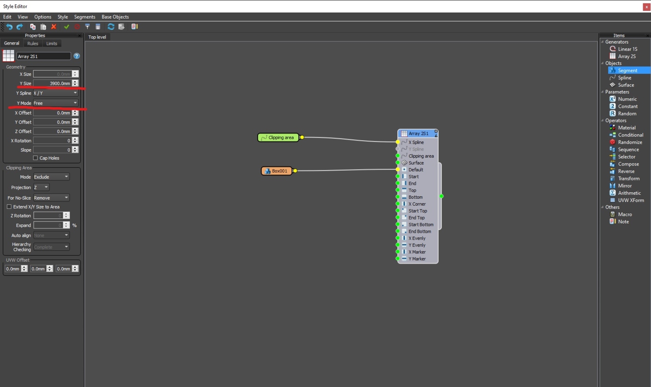
Task: Collapse the Parameters group in Items
Action: (602, 92)
